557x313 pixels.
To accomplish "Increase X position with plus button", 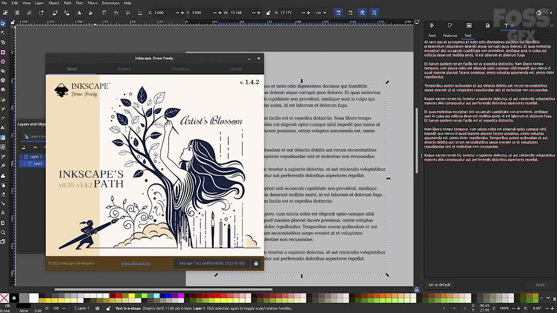I will tap(183, 13).
